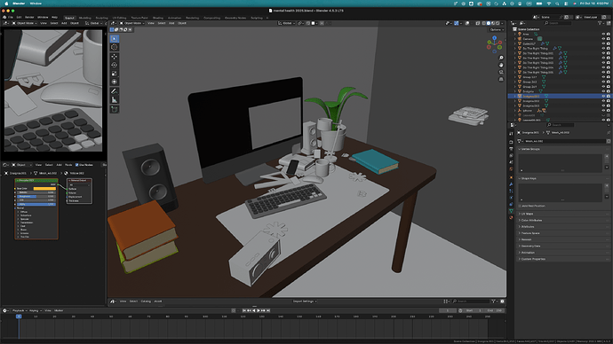The width and height of the screenshot is (613, 344).
Task: Select the Rotate tool
Action: pos(114,65)
